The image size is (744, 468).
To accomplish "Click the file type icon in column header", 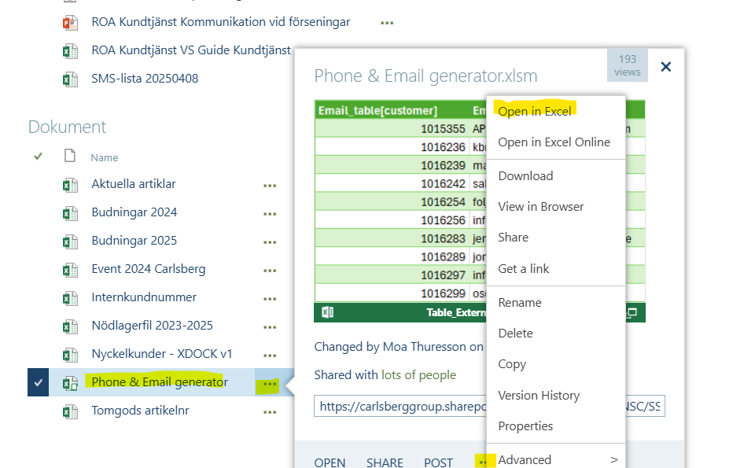I will click(x=70, y=157).
